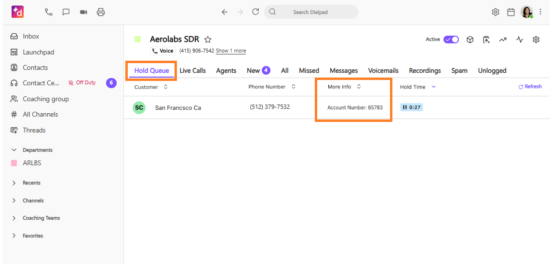
Task: Click the Refresh link
Action: pyautogui.click(x=530, y=86)
